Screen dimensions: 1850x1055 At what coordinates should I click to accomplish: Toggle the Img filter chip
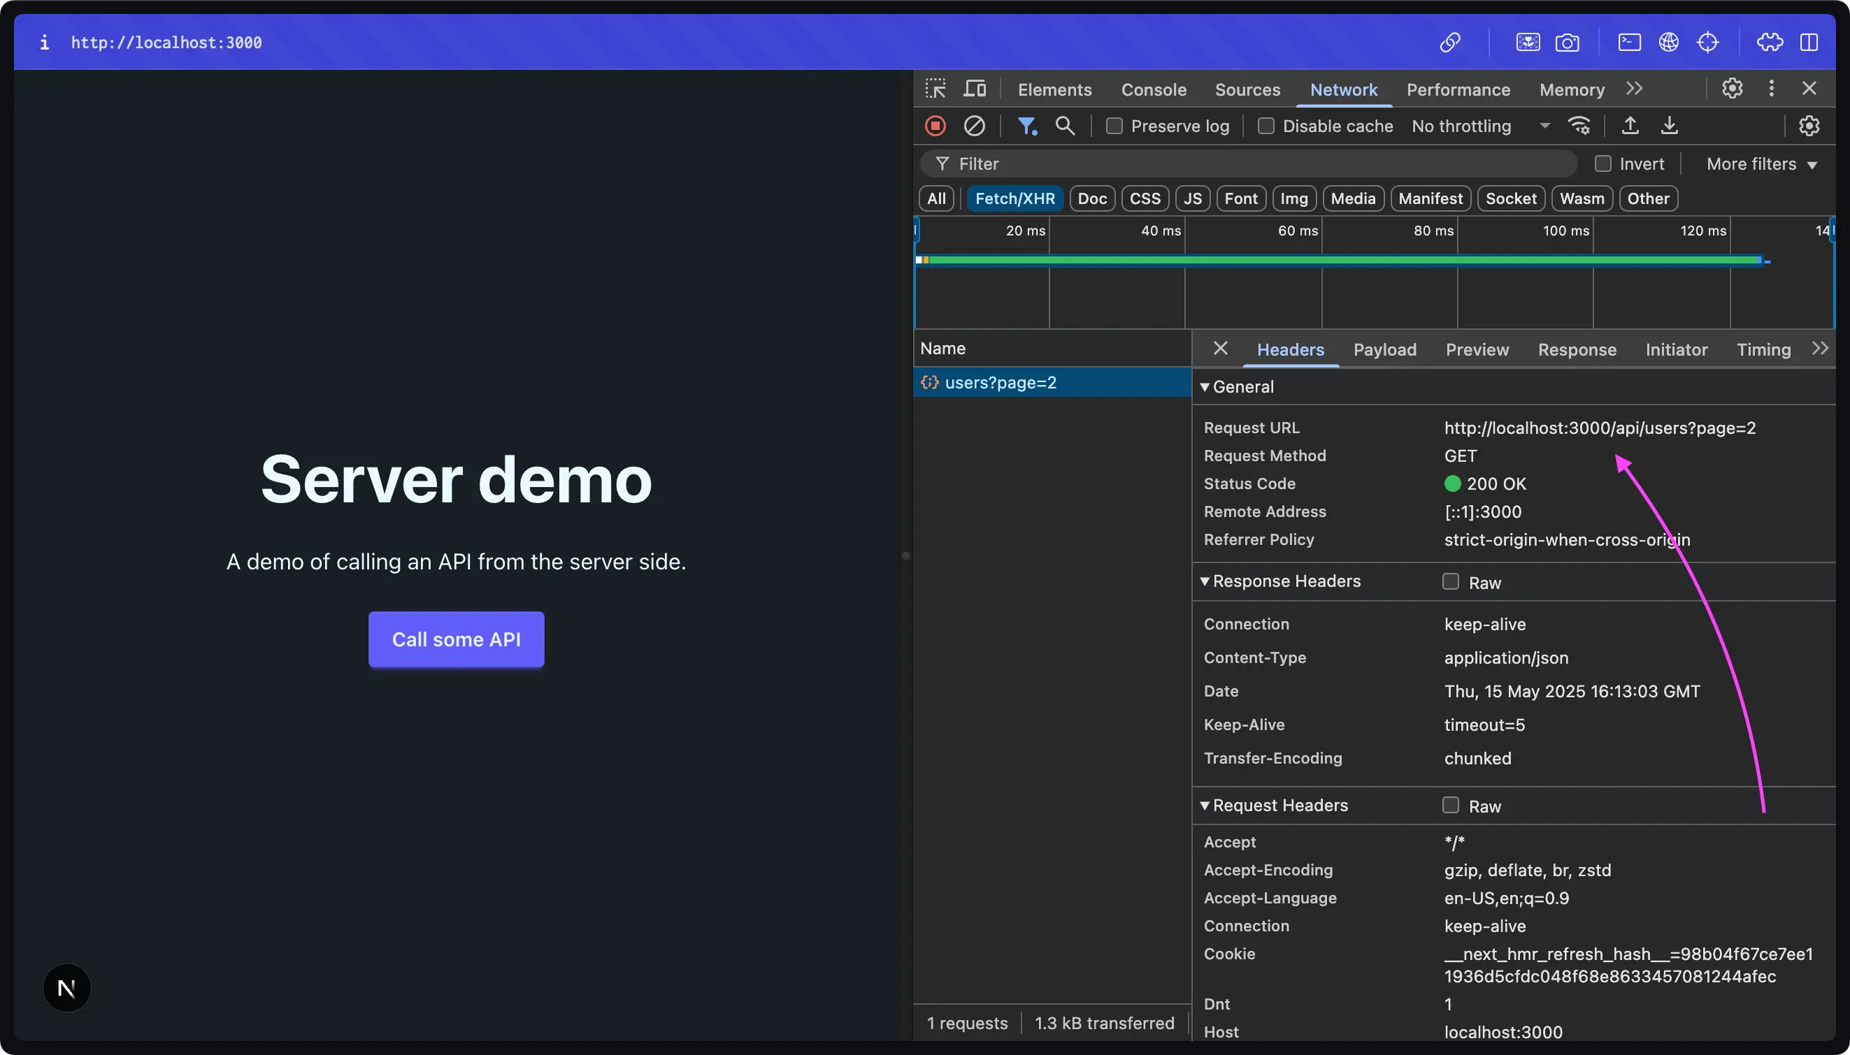point(1294,198)
